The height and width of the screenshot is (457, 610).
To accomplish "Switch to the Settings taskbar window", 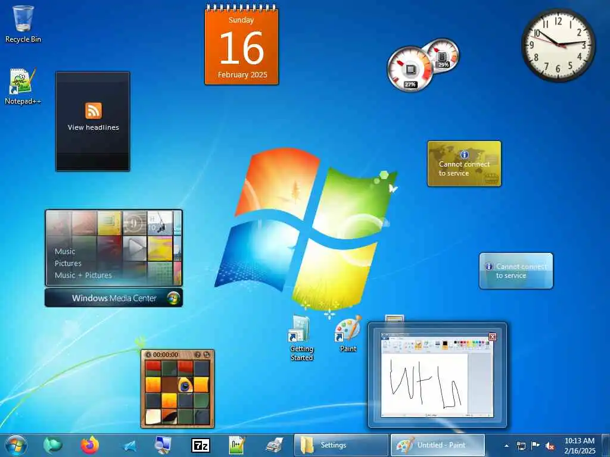I will click(341, 445).
